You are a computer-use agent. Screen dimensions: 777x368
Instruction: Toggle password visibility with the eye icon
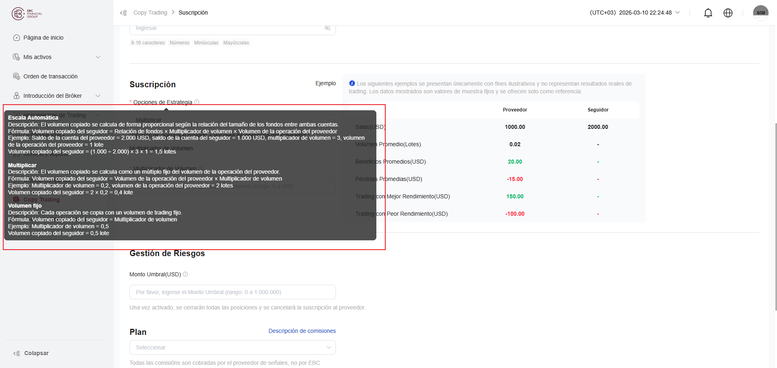(x=327, y=28)
